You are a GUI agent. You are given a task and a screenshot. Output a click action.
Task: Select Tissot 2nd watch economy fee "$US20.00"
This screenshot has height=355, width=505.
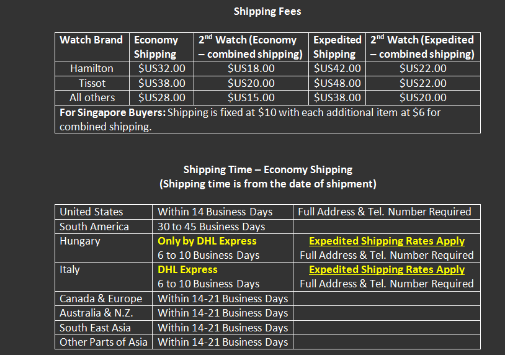pos(251,83)
